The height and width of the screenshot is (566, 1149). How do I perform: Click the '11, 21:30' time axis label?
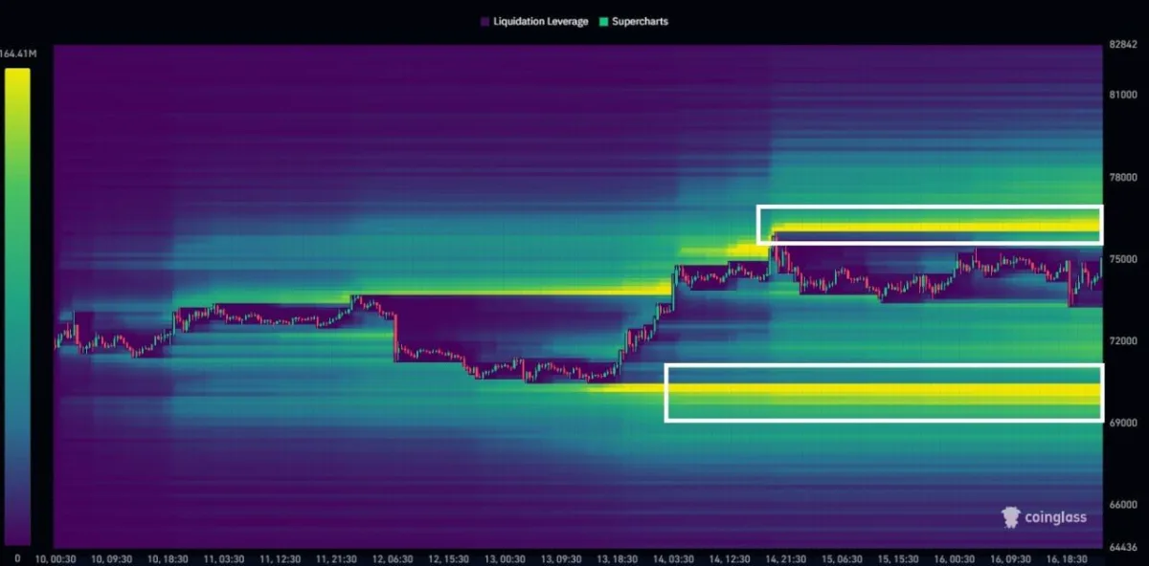[x=336, y=557]
